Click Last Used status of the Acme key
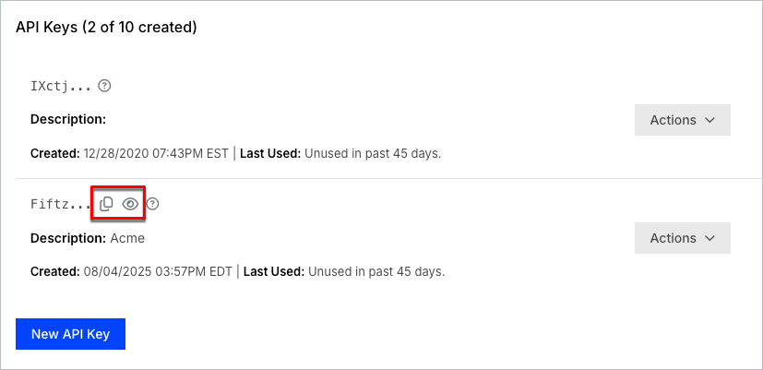 344,271
